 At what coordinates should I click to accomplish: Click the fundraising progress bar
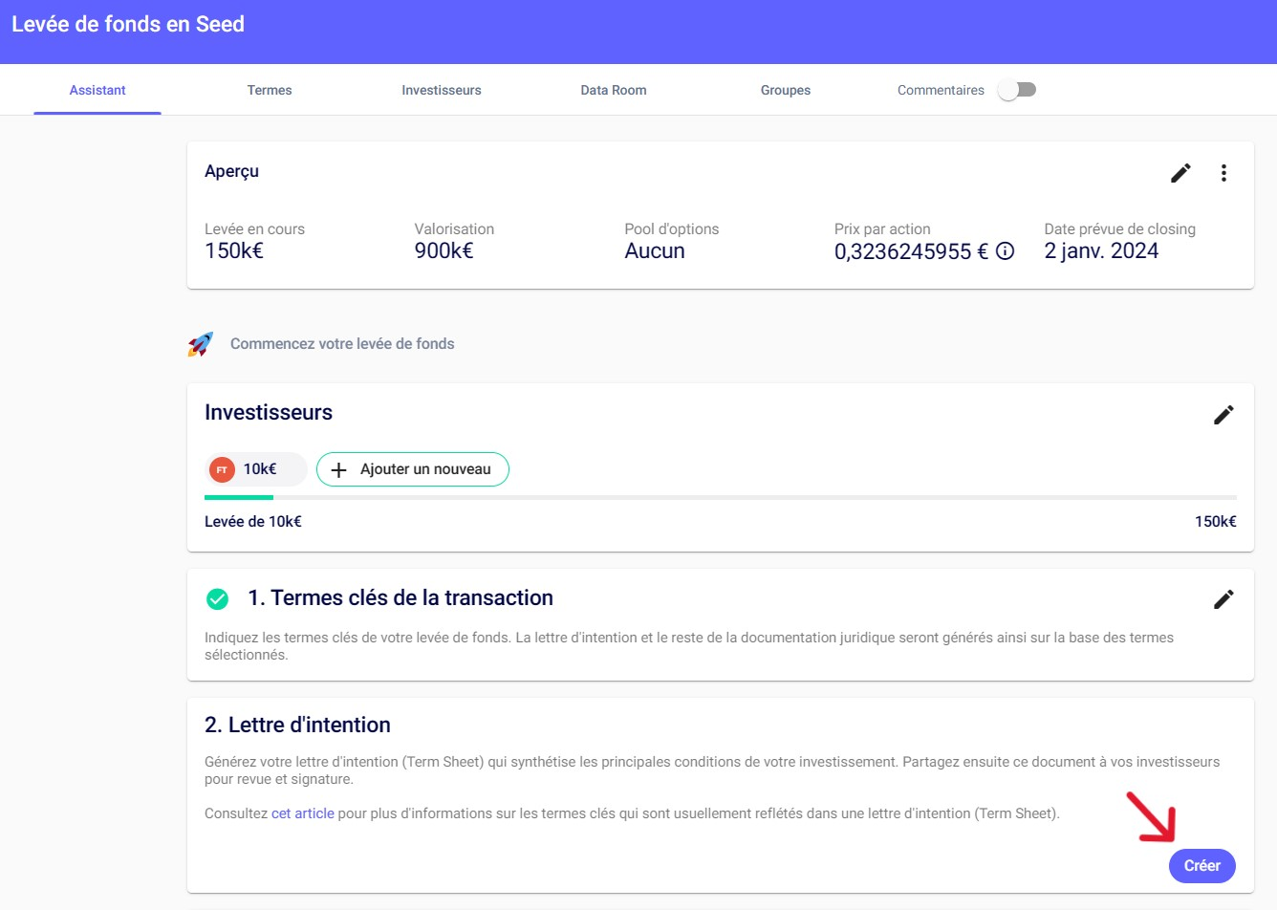(x=720, y=497)
